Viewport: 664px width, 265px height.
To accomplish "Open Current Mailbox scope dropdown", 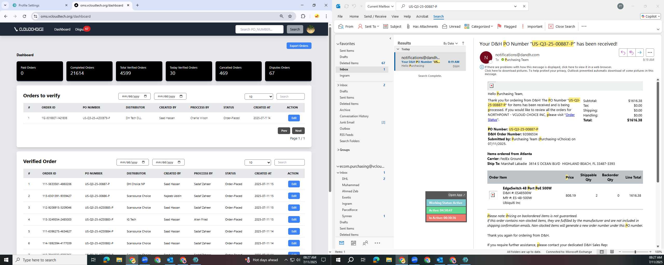I will pos(380,6).
